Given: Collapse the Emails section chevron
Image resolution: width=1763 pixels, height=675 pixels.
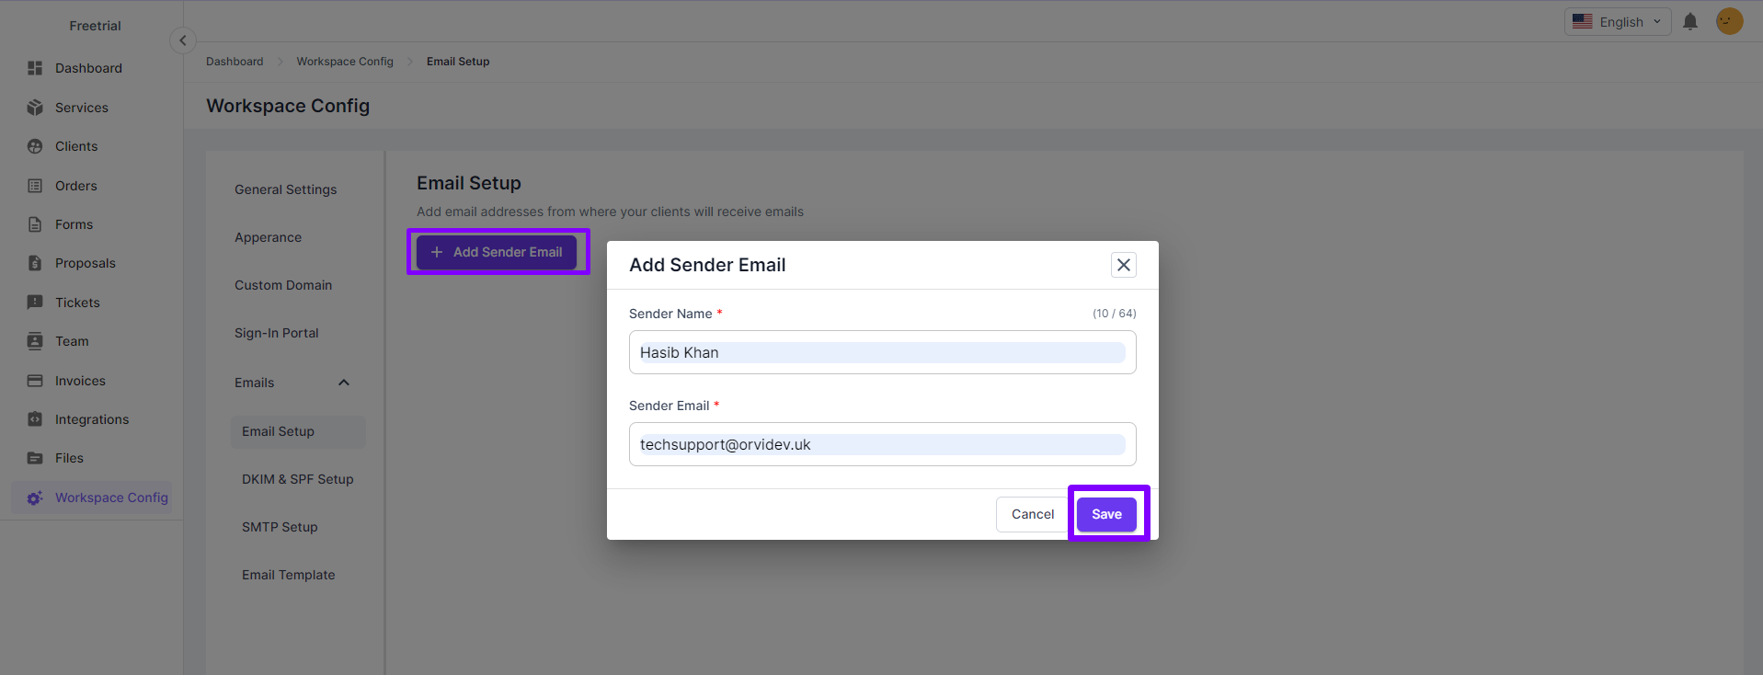Looking at the screenshot, I should (344, 383).
